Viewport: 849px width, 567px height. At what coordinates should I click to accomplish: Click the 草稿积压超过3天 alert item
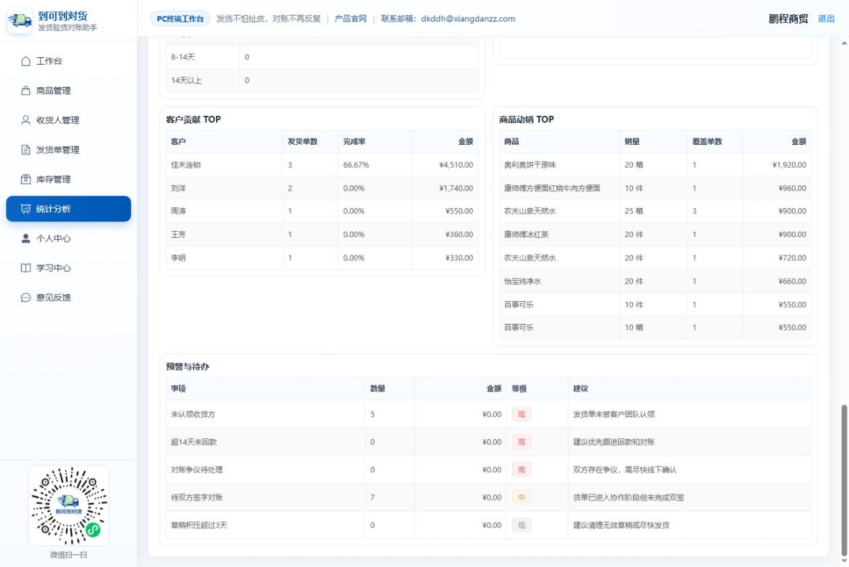199,525
